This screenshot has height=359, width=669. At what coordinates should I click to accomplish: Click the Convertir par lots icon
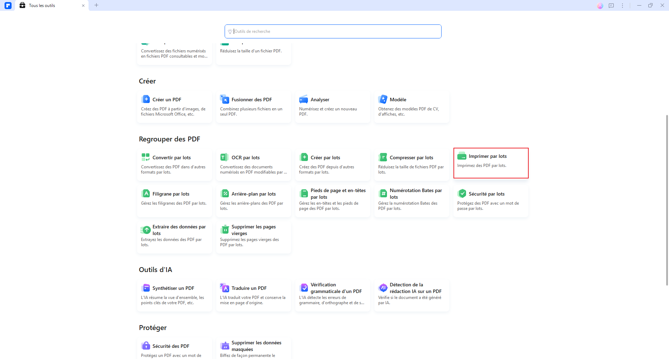click(146, 157)
